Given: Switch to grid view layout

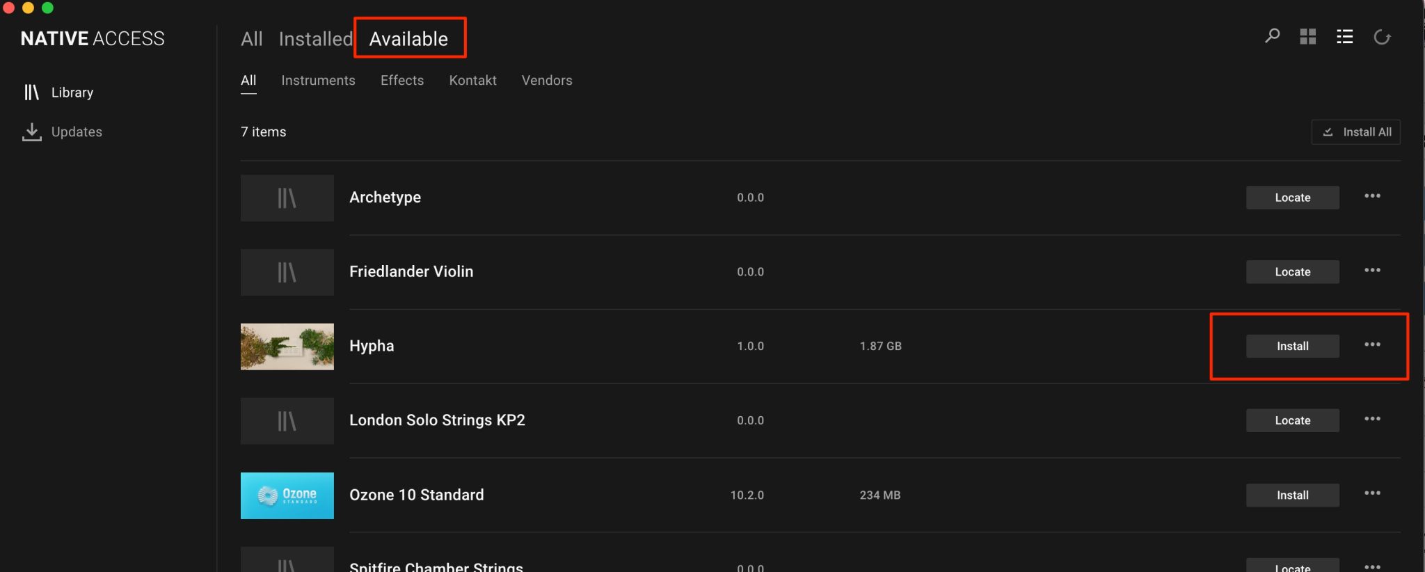Looking at the screenshot, I should click(x=1308, y=37).
